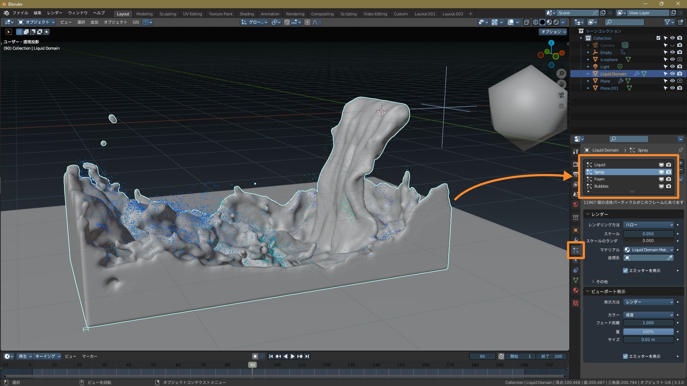Click the Material properties tab icon
687x386 pixels.
pyautogui.click(x=575, y=290)
